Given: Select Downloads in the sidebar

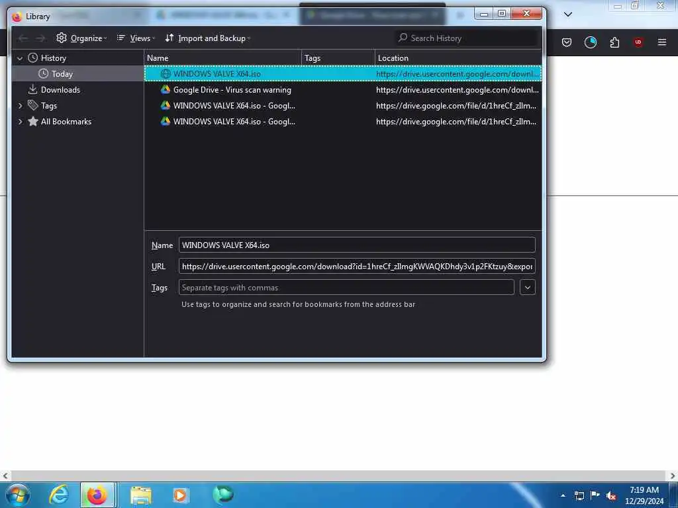Looking at the screenshot, I should (x=60, y=90).
